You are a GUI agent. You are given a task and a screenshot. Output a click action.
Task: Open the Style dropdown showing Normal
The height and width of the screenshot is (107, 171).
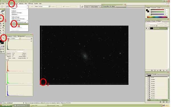pyautogui.click(x=44, y=7)
